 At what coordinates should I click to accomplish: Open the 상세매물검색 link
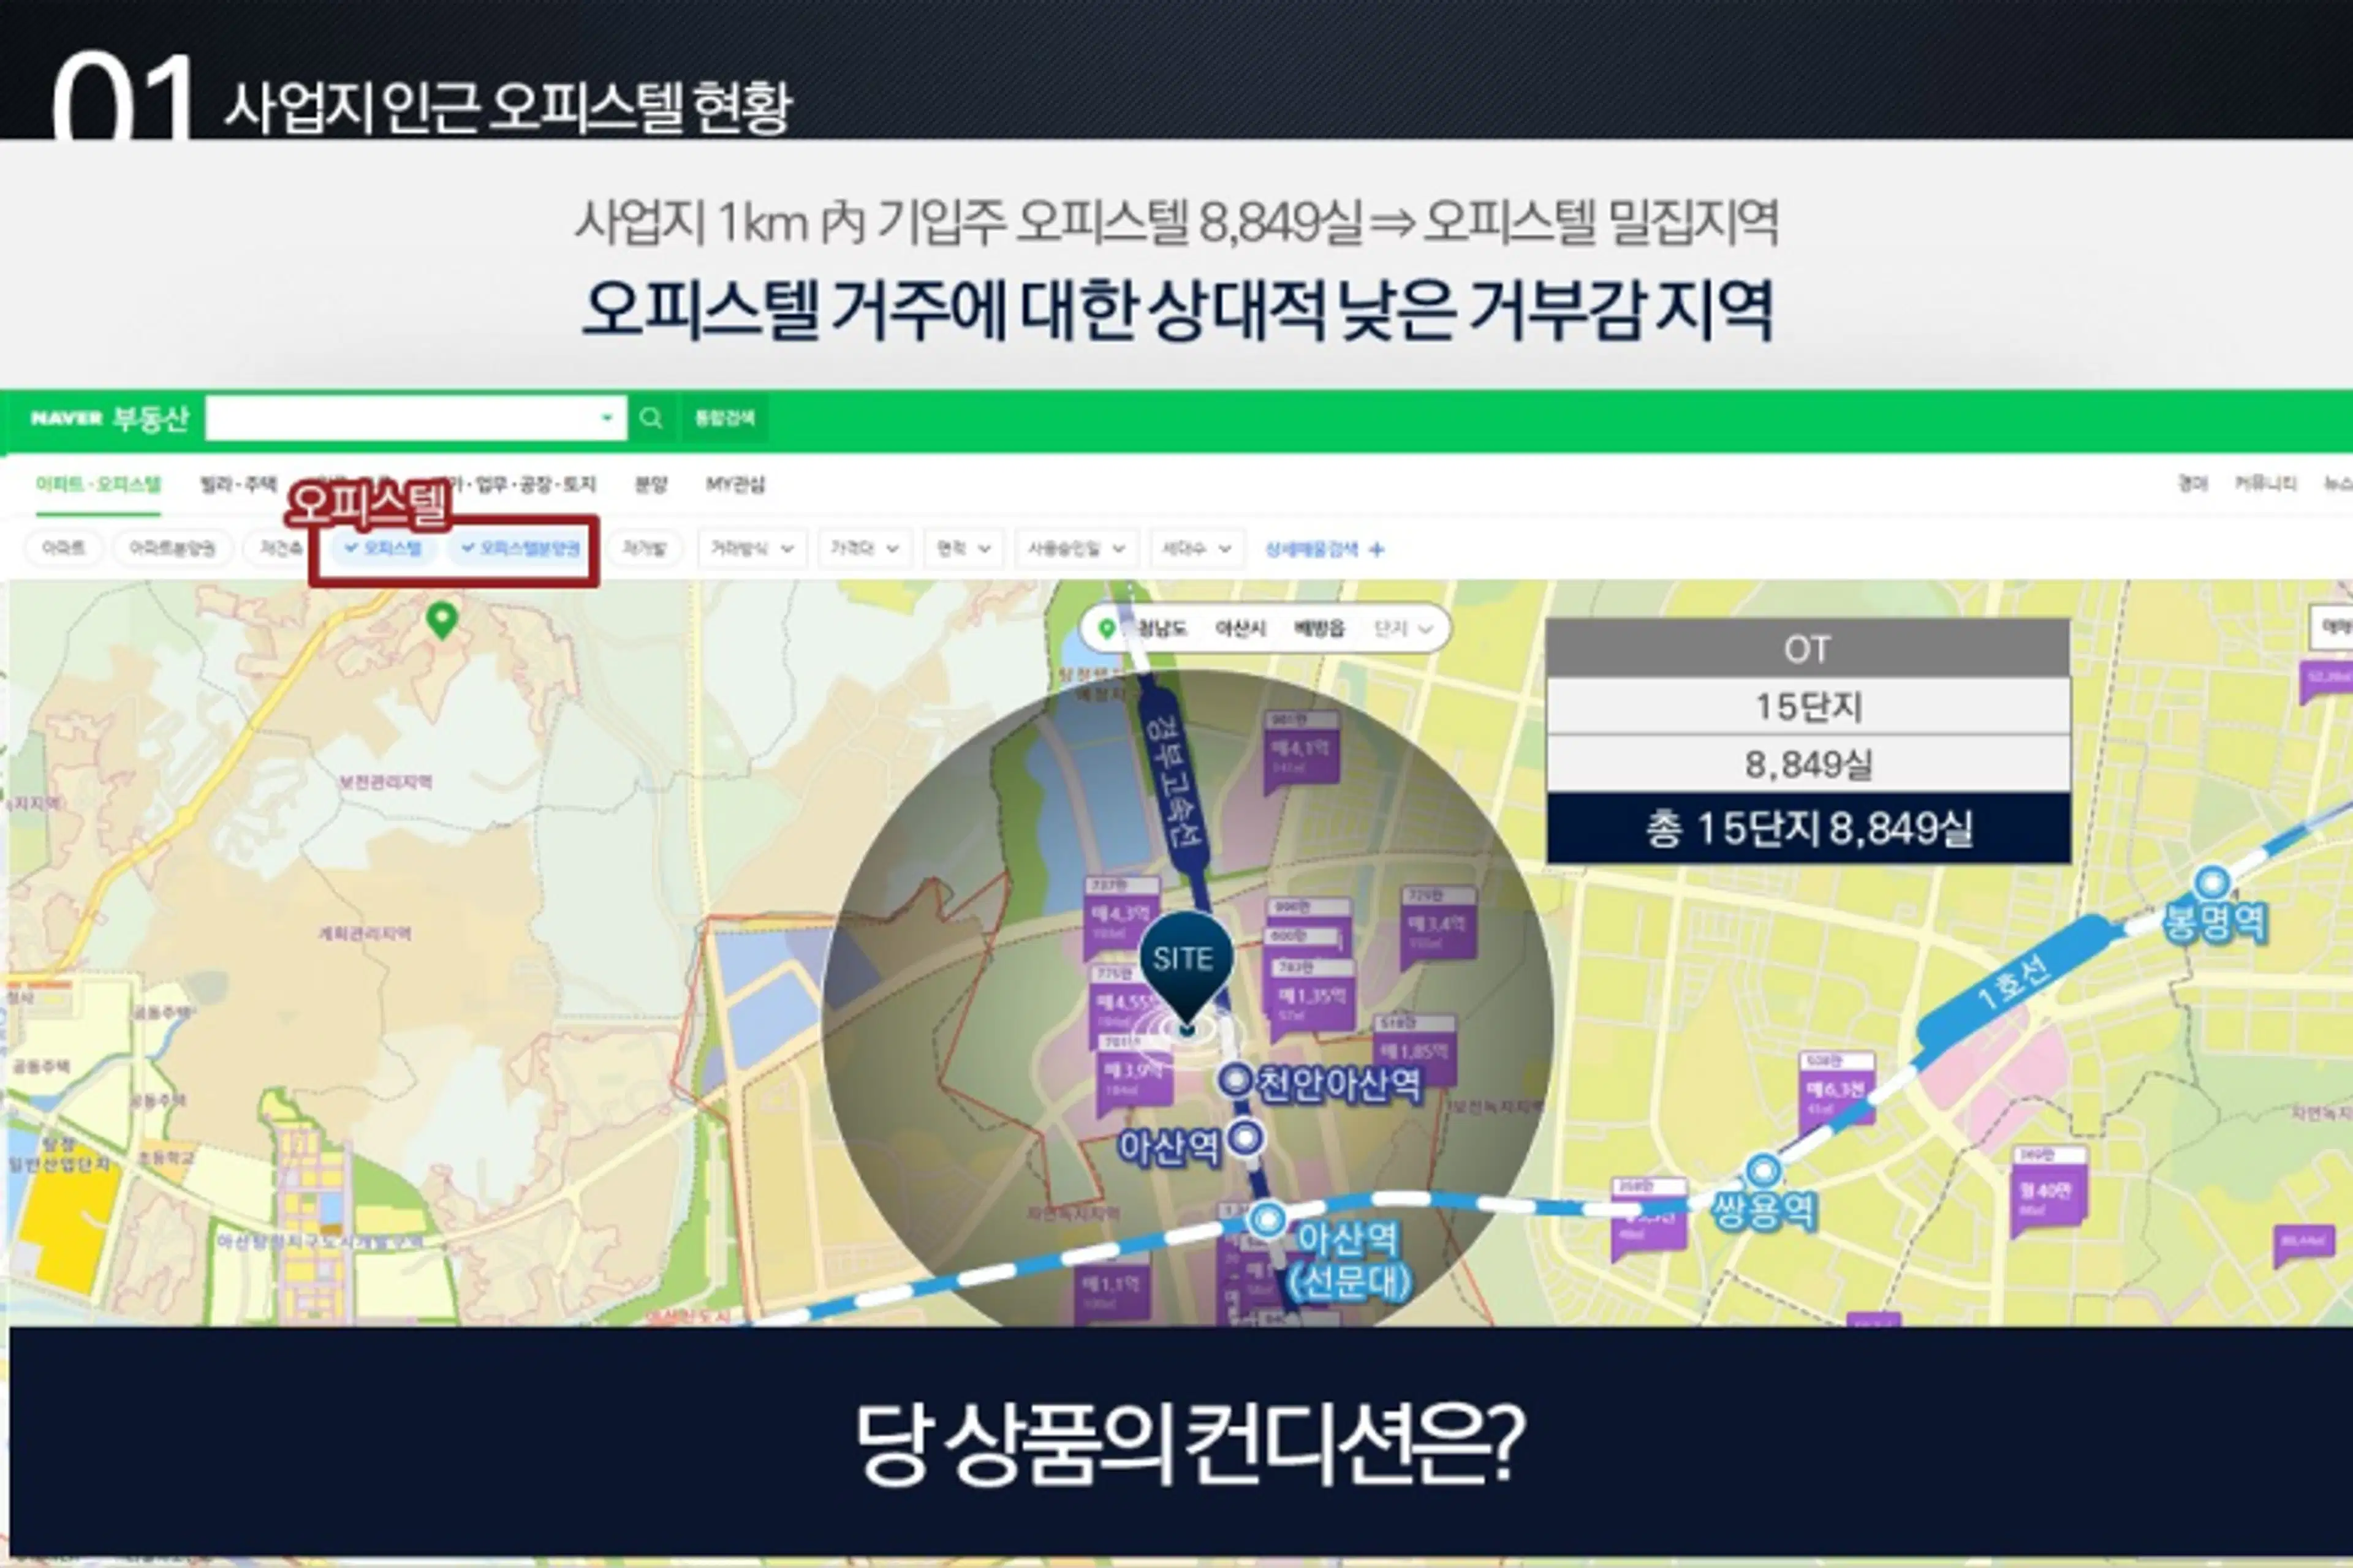(x=1324, y=548)
